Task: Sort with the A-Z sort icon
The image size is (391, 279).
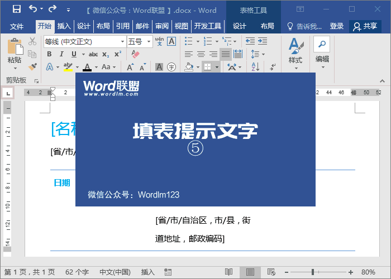Action: [256, 67]
